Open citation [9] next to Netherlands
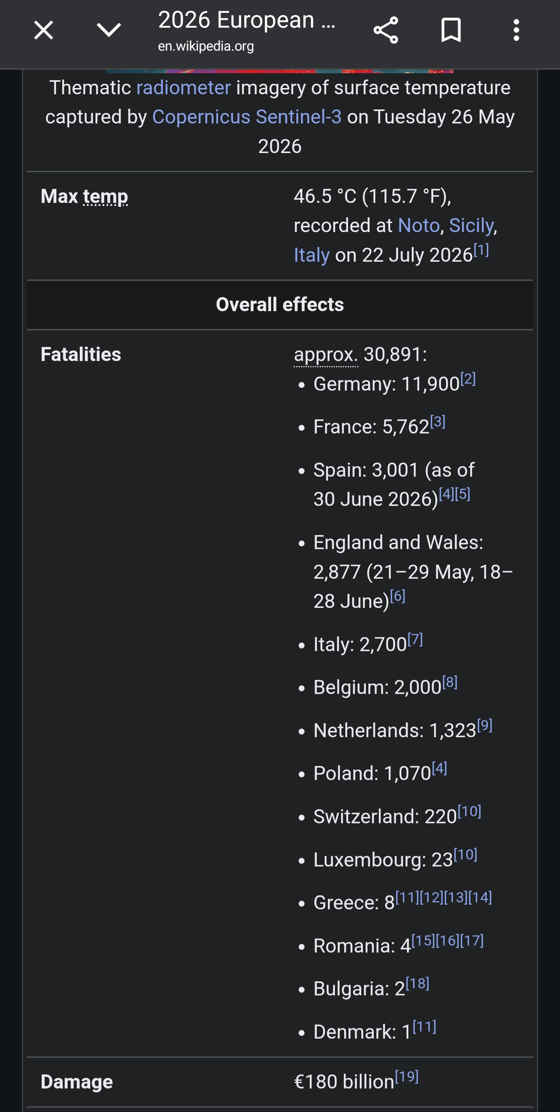 485,726
